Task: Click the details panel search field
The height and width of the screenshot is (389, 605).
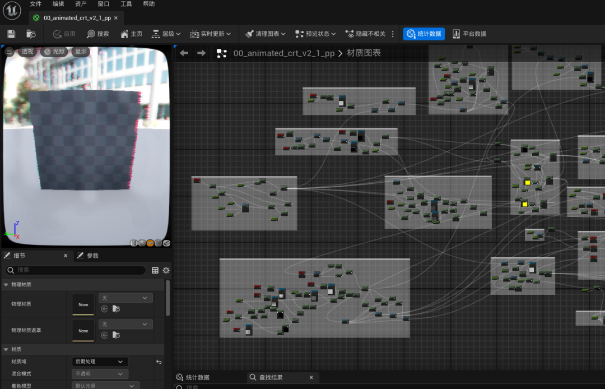Action: pos(76,270)
